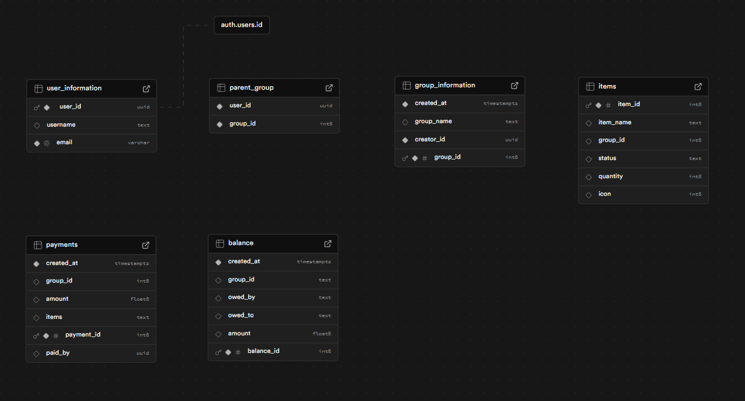Open balance table via external link icon
Image resolution: width=745 pixels, height=401 pixels.
(328, 243)
